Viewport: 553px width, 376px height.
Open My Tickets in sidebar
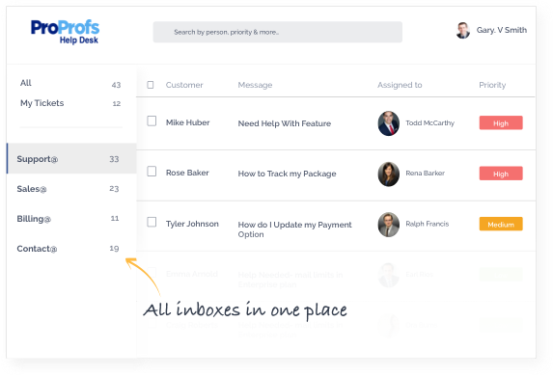click(x=41, y=103)
